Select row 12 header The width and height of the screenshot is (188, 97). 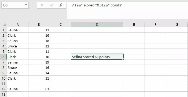point(3,89)
